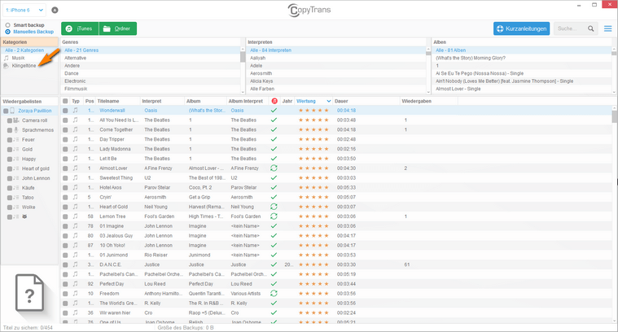Click the music note icon in Sweetest Thing row
Image resolution: width=618 pixels, height=332 pixels.
75,177
